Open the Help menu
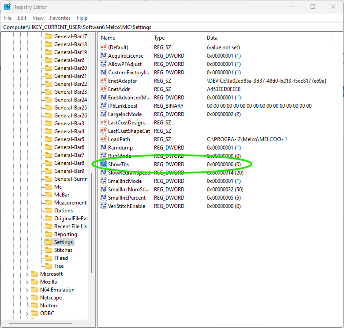The image size is (344, 328). click(x=82, y=18)
